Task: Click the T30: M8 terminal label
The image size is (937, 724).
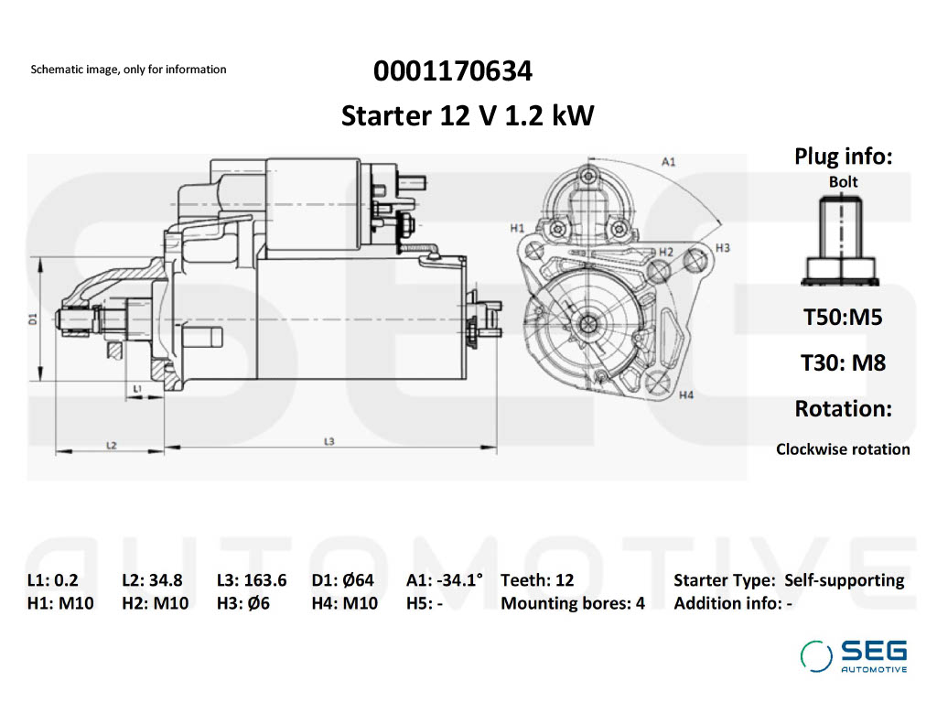Action: pyautogui.click(x=843, y=362)
